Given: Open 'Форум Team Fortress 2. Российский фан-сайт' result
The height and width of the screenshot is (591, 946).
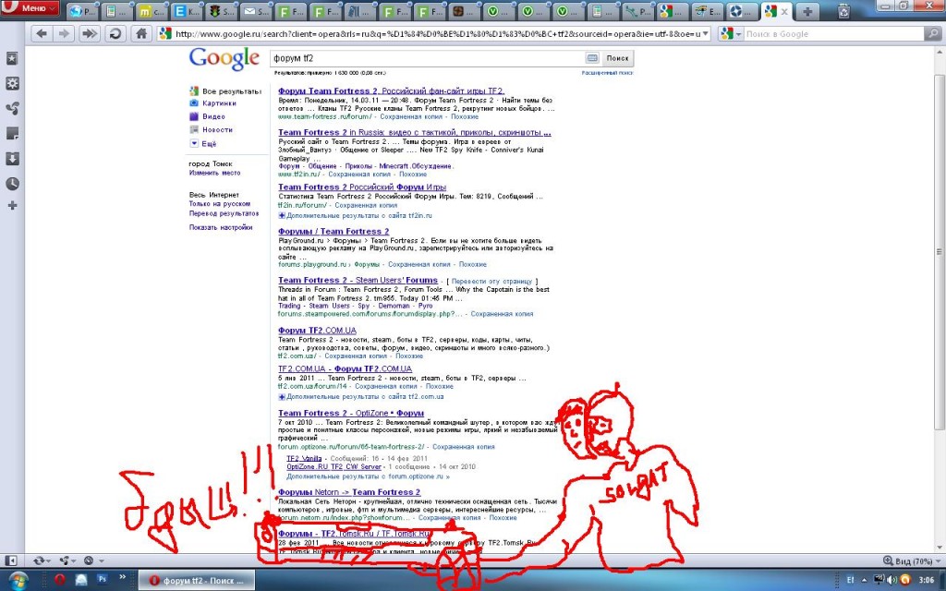Looking at the screenshot, I should [x=391, y=91].
